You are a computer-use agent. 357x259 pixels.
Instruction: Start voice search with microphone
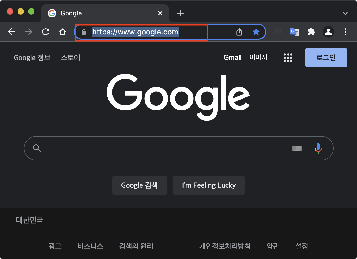click(x=318, y=148)
